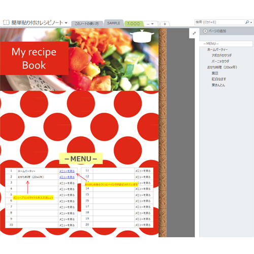Viewport: 254px width, 254px height.
Task: Open the green 7.○○○ section tab
Action: coord(134,24)
